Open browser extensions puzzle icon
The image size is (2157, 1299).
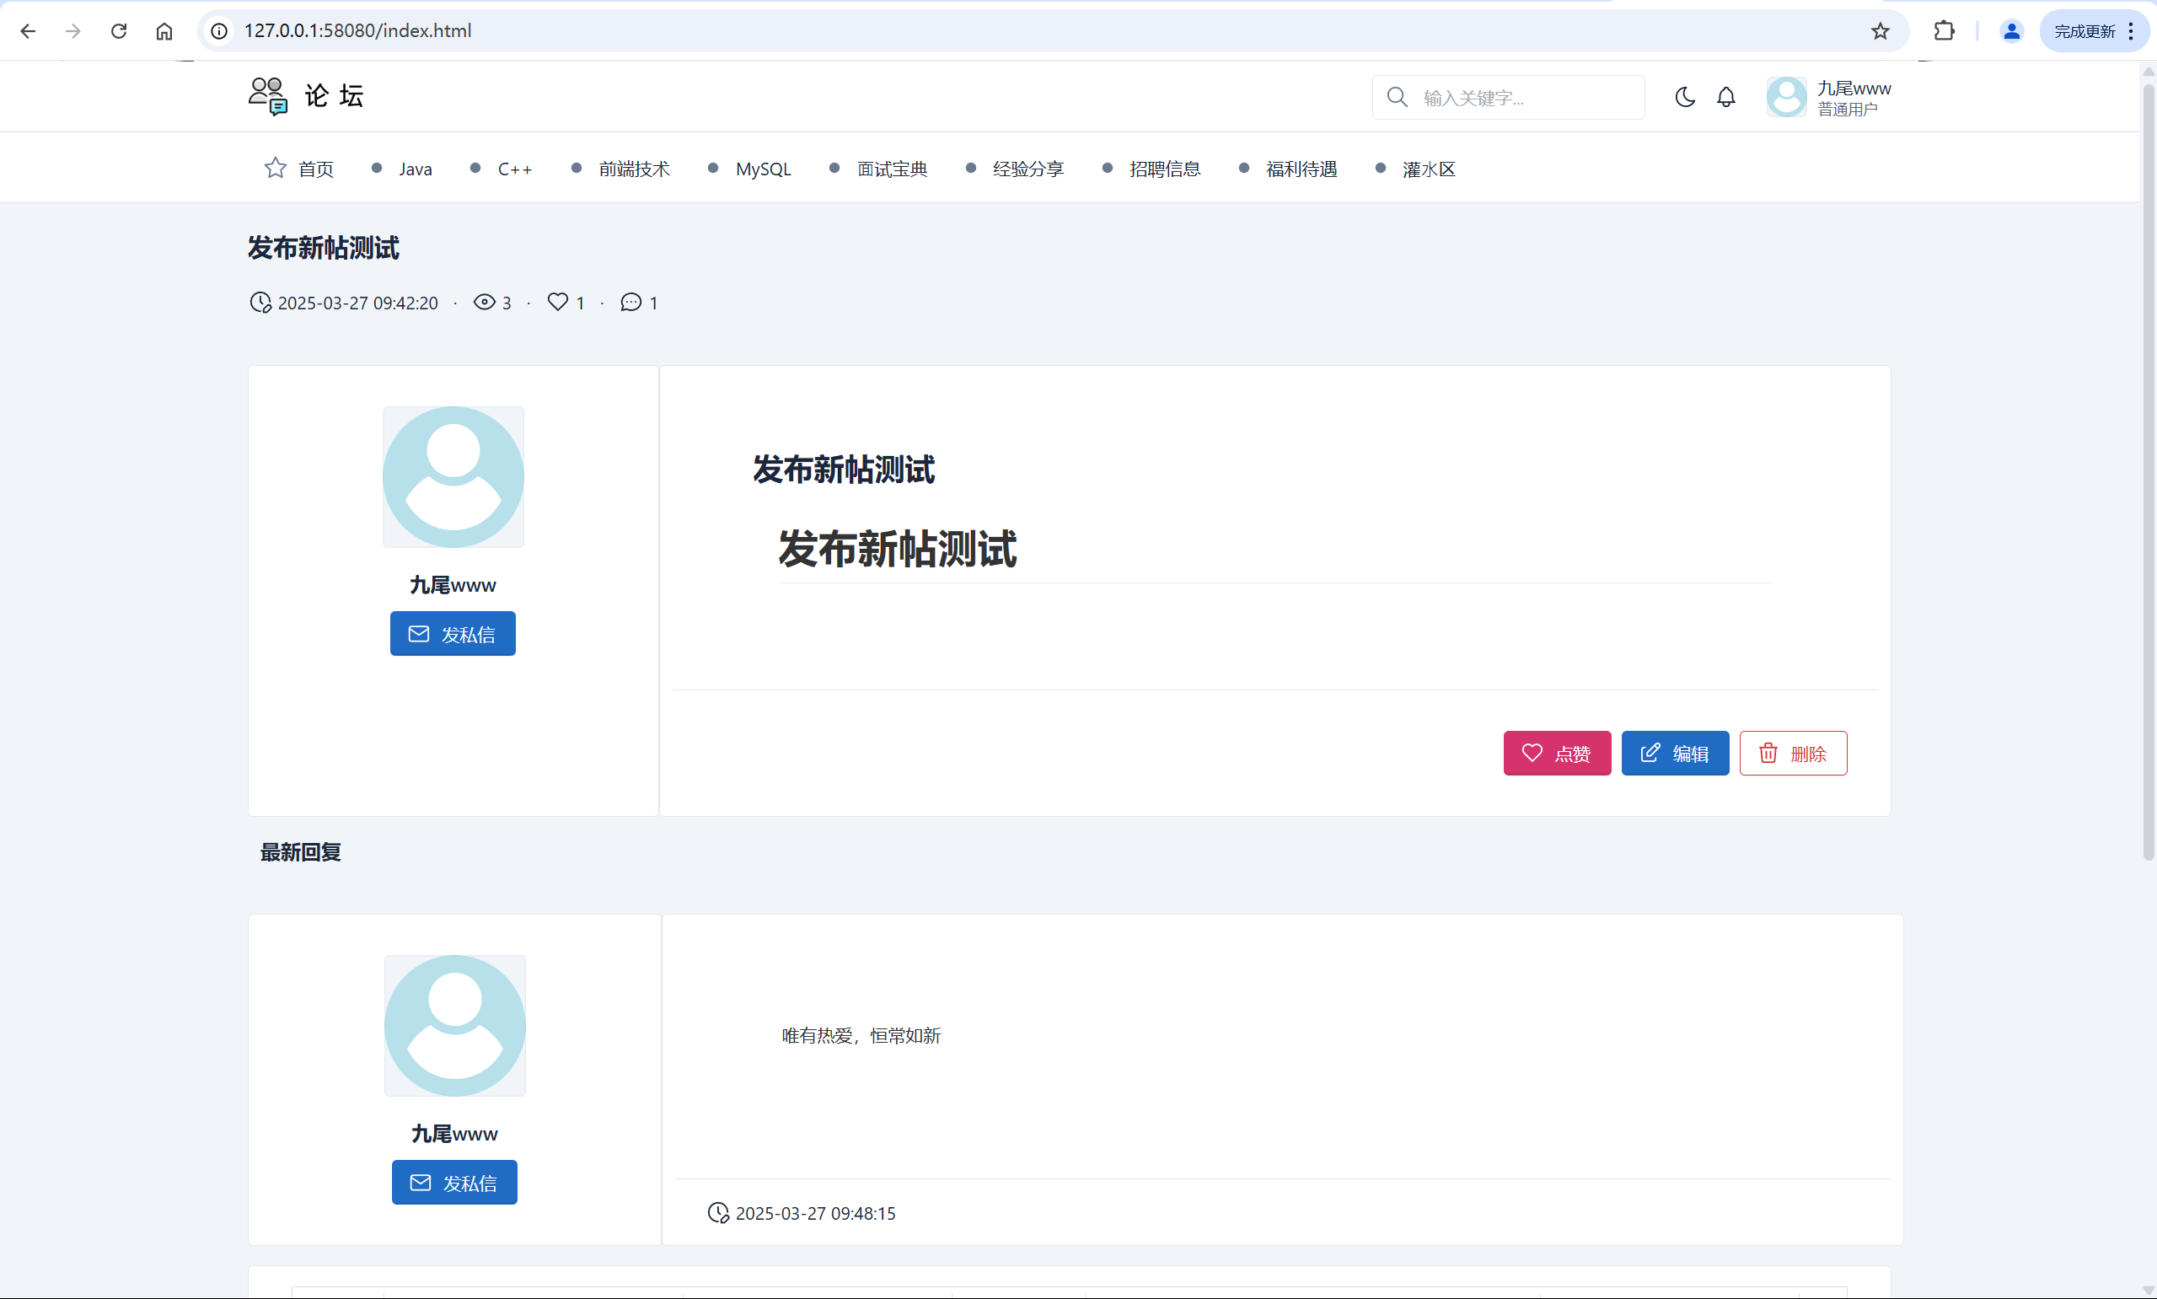(x=1944, y=31)
